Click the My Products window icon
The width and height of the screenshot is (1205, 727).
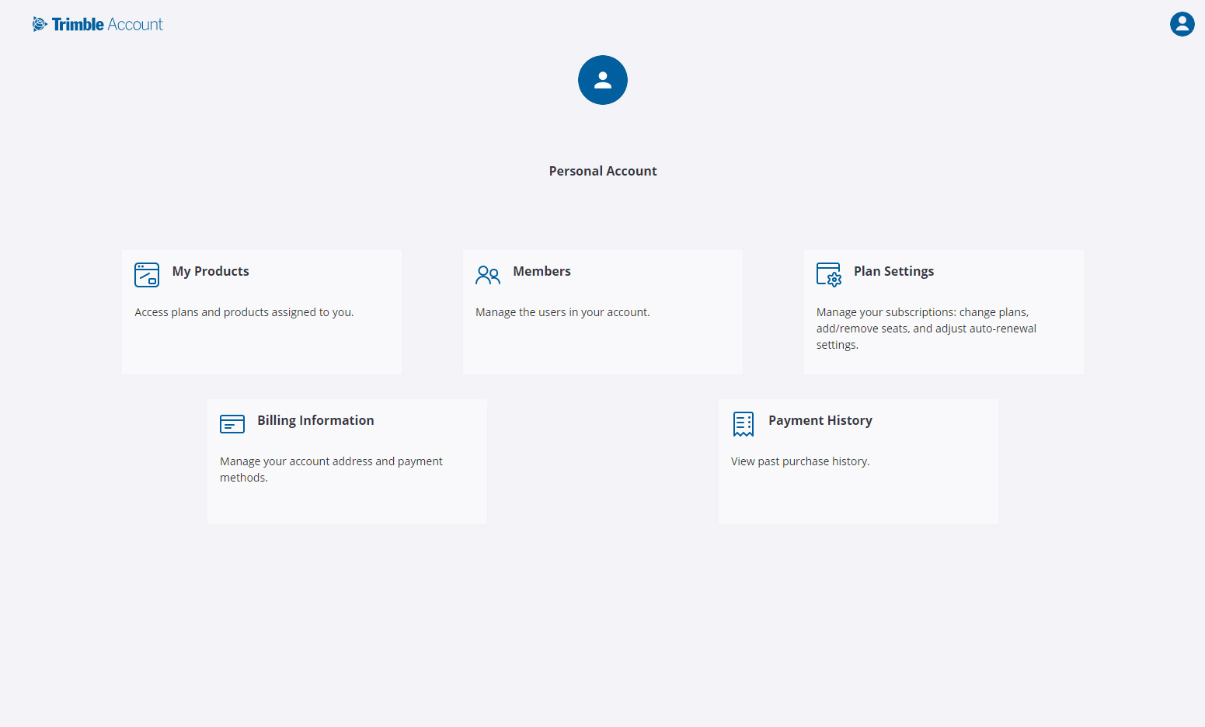click(147, 275)
